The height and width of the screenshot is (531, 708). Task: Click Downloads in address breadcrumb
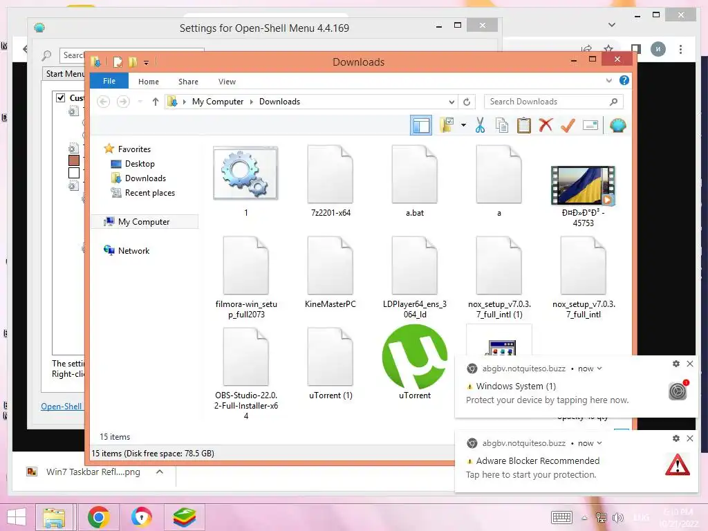point(279,102)
